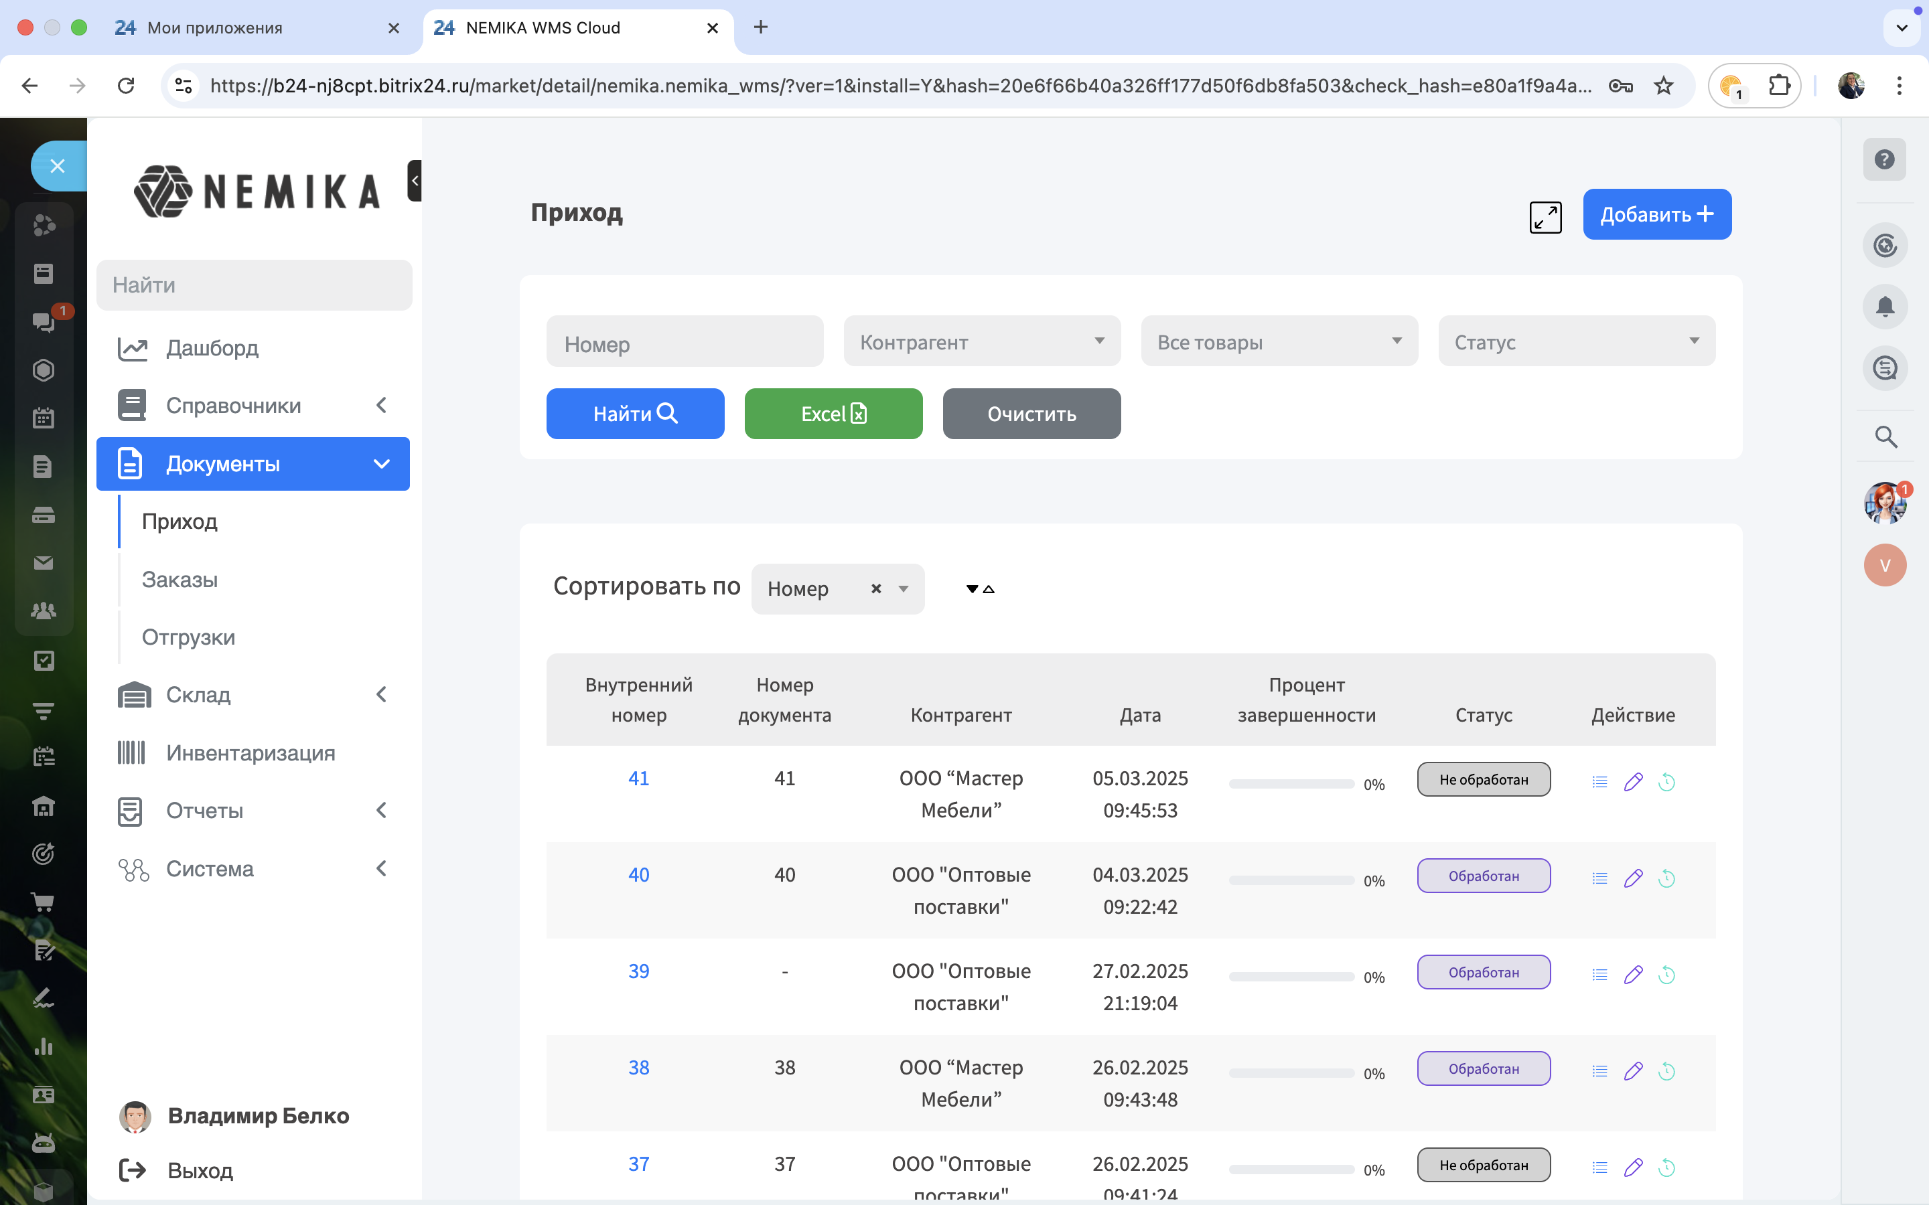Click the fullscreen expand icon near Добавить
This screenshot has height=1205, width=1929.
tap(1545, 217)
